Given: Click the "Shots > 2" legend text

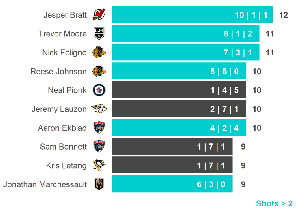Looking at the screenshot, I should 274,203.
